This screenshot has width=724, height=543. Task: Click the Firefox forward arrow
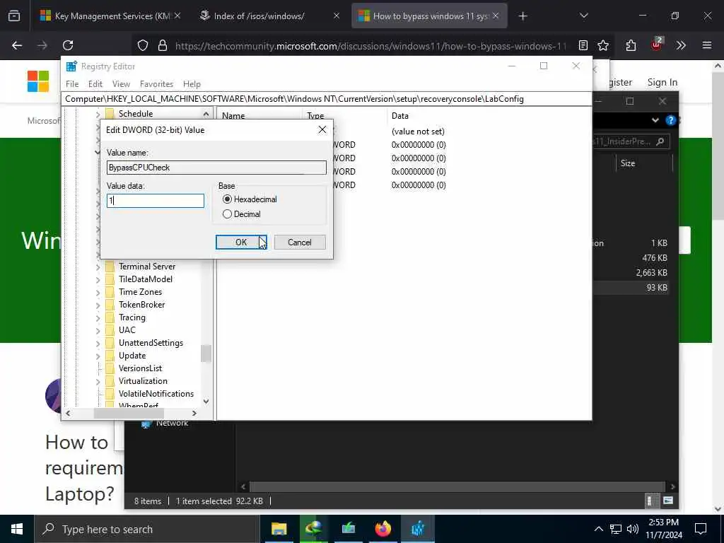[42, 45]
